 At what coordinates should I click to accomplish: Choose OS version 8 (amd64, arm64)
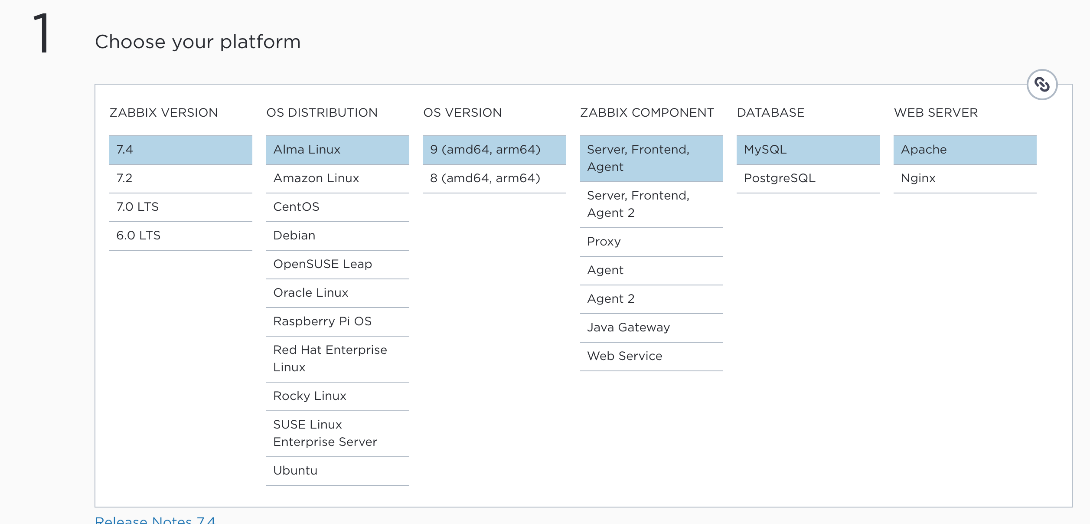pos(495,178)
